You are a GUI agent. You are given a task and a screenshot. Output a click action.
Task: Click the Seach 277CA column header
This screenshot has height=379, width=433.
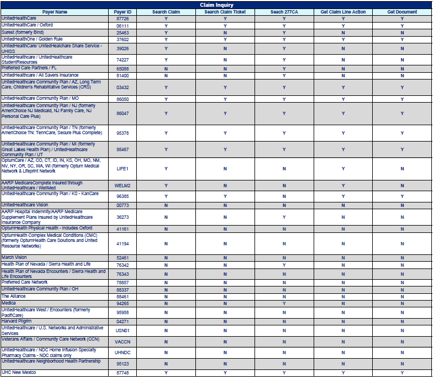[284, 12]
